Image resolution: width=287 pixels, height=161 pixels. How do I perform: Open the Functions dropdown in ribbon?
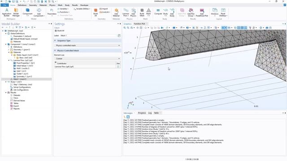click(x=63, y=12)
